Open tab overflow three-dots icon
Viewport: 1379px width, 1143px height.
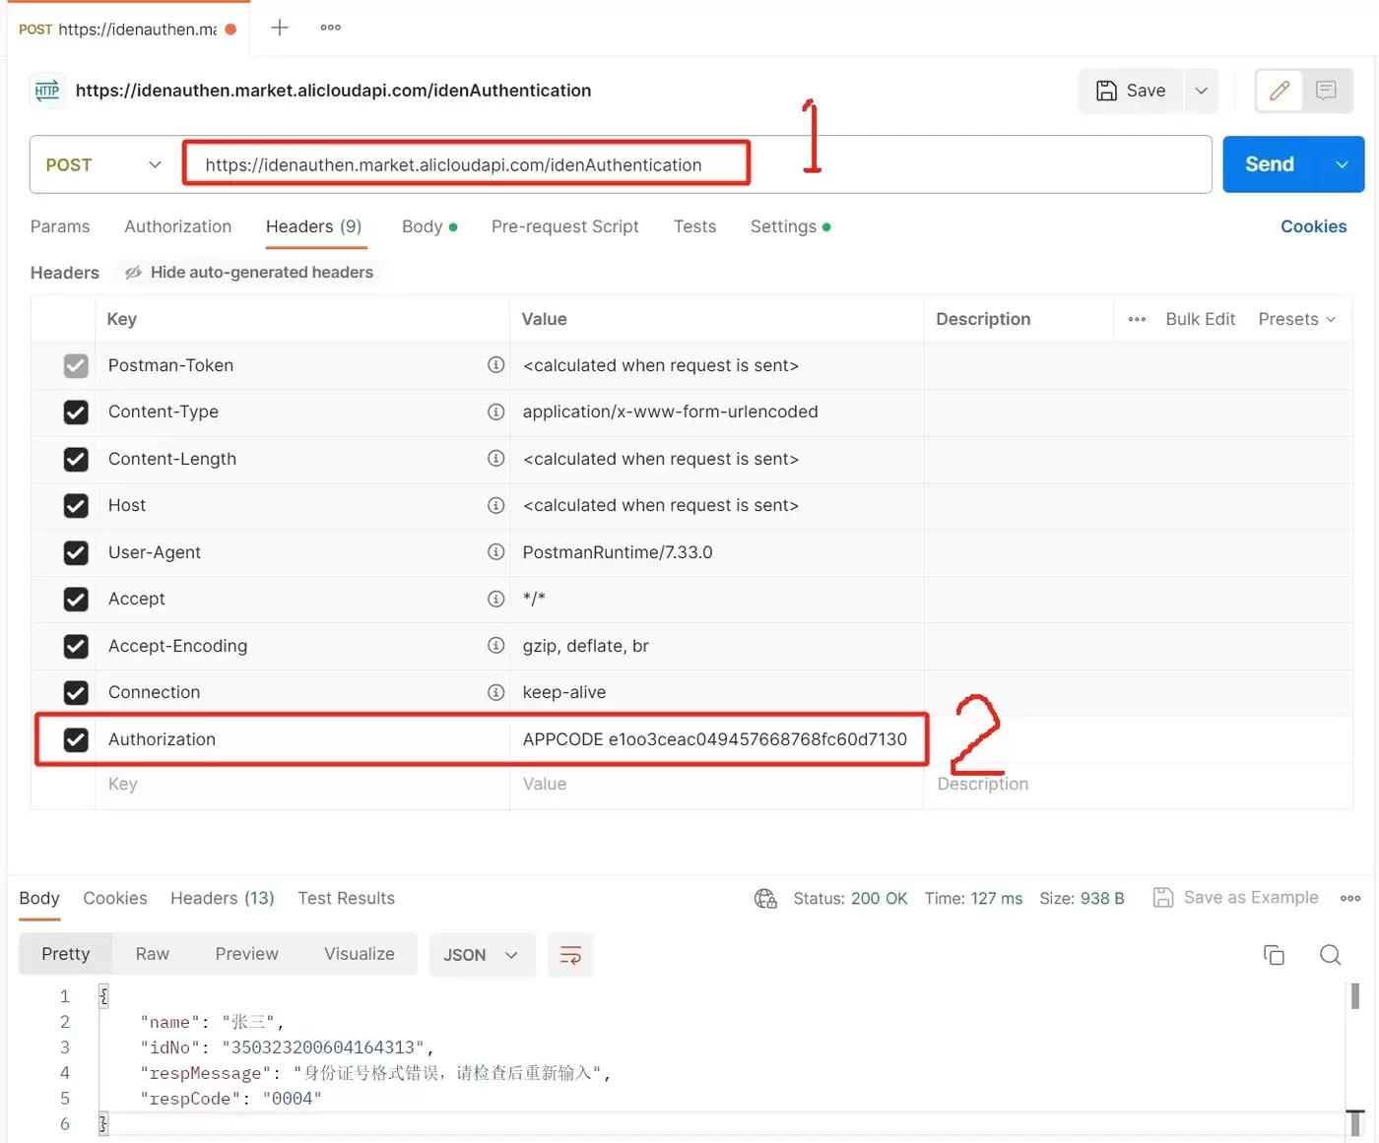coord(331,28)
